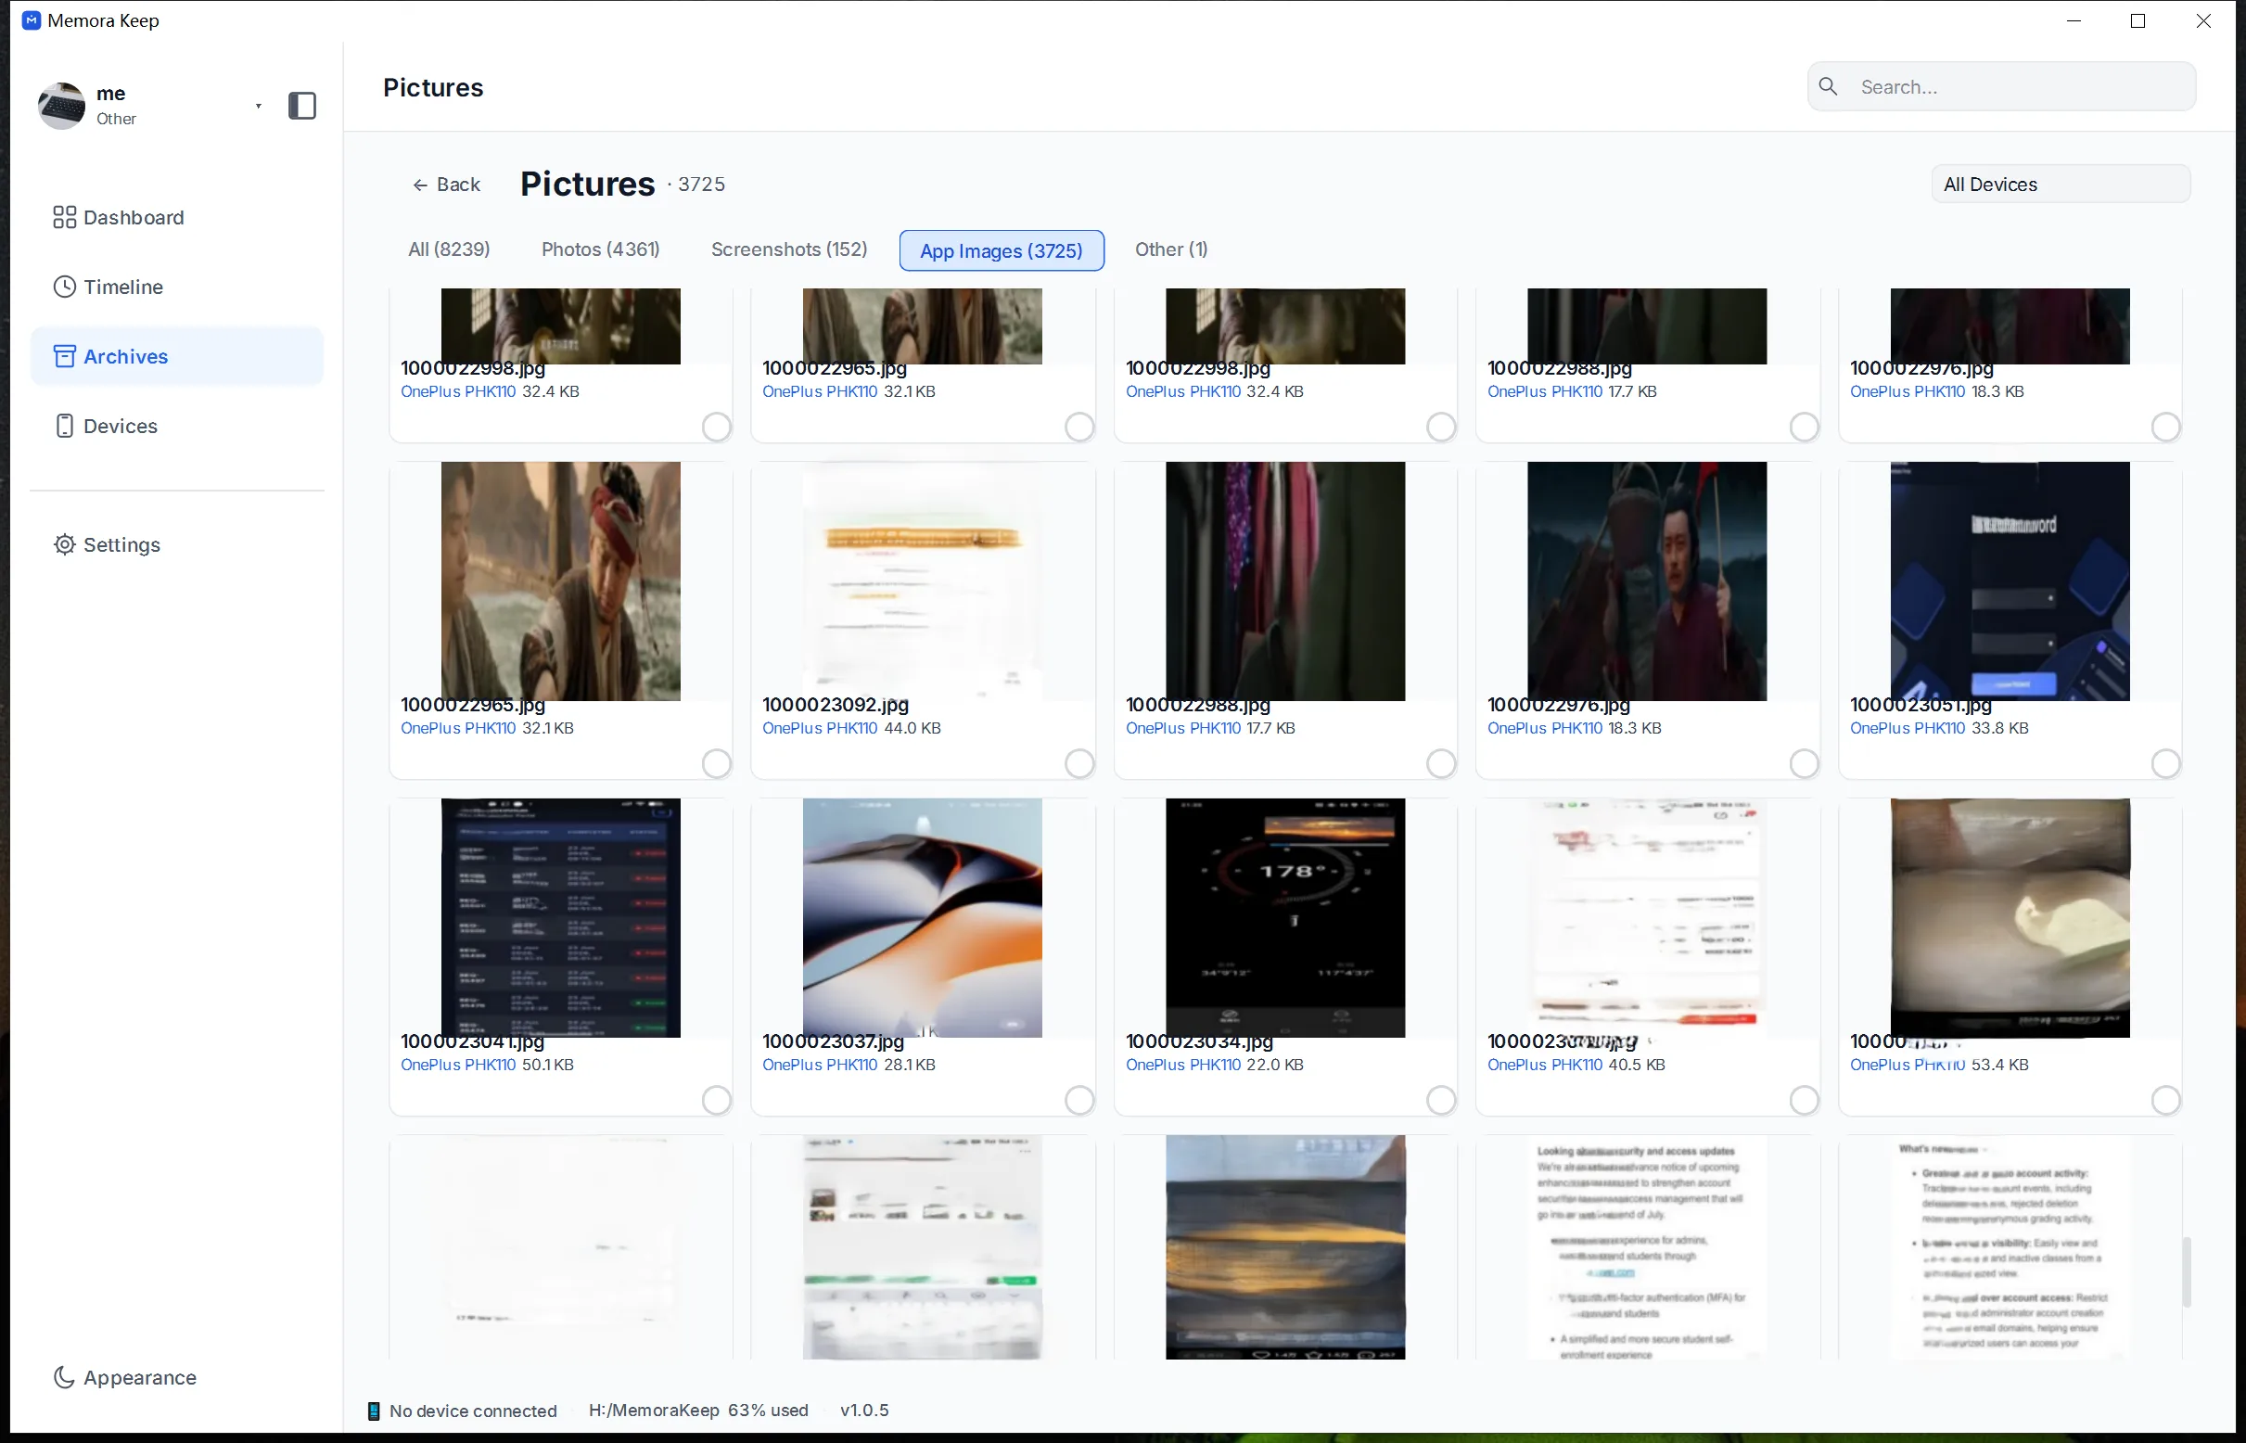Open the Settings gear icon
The image size is (2246, 1443).
click(x=64, y=544)
